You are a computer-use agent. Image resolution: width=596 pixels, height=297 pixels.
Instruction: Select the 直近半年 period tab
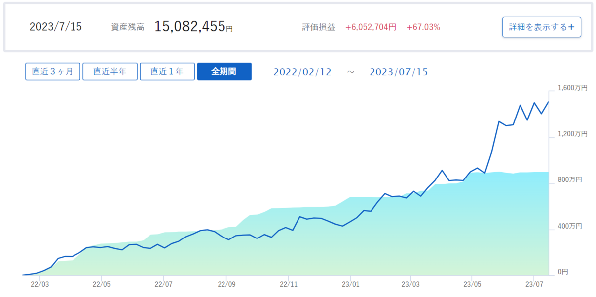[110, 71]
